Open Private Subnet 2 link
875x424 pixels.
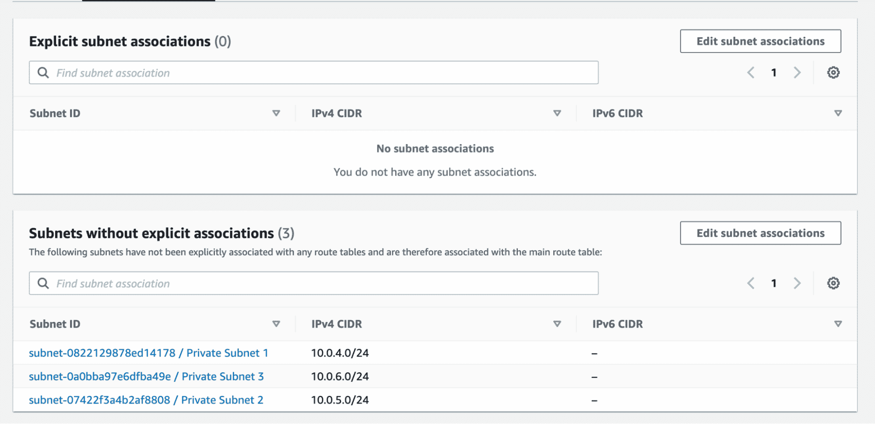tap(146, 400)
